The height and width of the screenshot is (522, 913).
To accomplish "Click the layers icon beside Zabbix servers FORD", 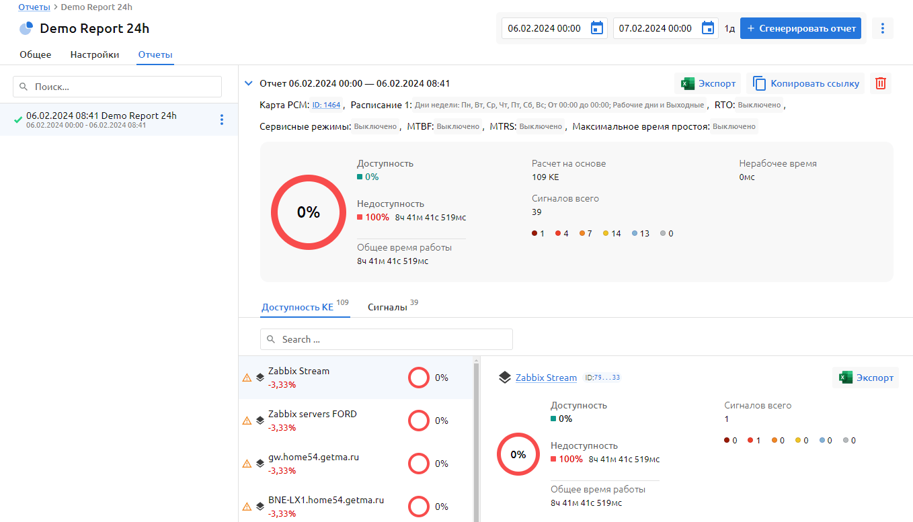I will click(x=260, y=420).
